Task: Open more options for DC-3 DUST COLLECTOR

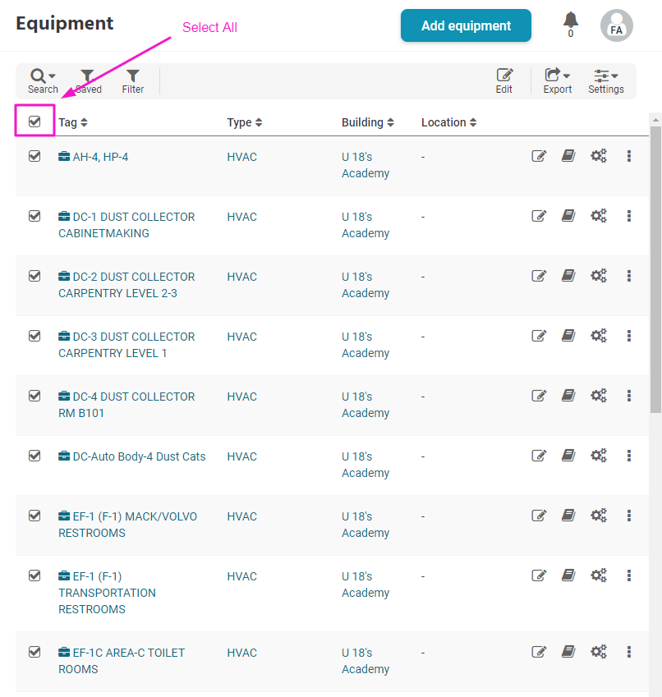Action: tap(628, 336)
